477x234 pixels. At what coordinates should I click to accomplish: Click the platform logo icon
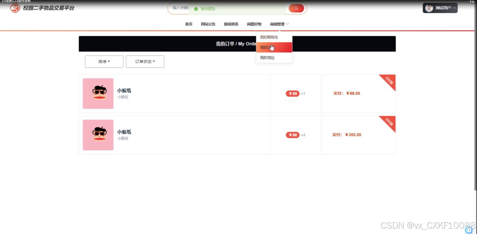coord(15,8)
